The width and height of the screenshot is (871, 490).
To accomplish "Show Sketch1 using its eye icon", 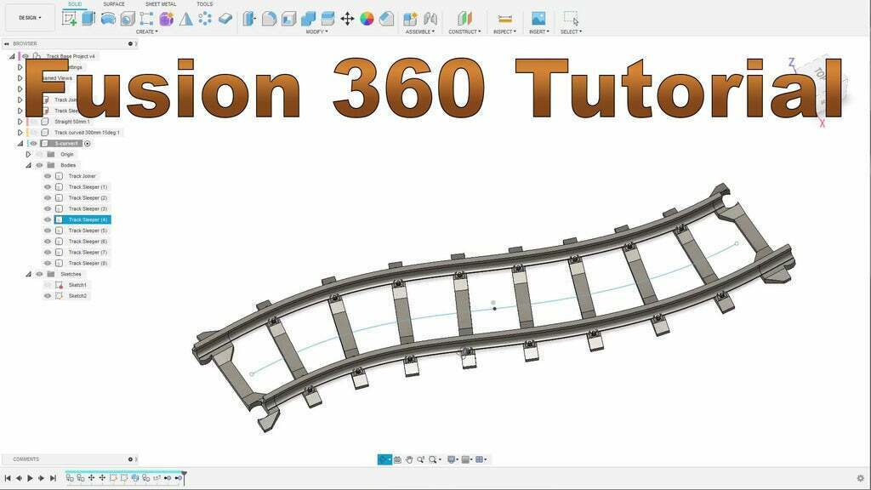I will point(48,285).
